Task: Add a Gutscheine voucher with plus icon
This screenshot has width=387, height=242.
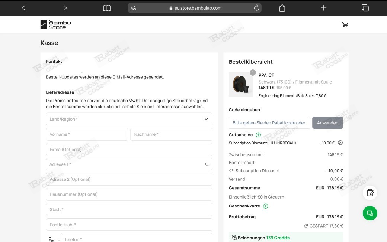Action: point(258,135)
